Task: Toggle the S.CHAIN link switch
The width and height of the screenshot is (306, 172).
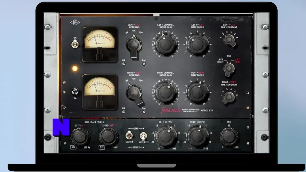Action: click(129, 135)
